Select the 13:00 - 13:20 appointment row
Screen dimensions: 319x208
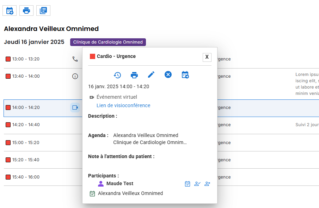pos(43,59)
